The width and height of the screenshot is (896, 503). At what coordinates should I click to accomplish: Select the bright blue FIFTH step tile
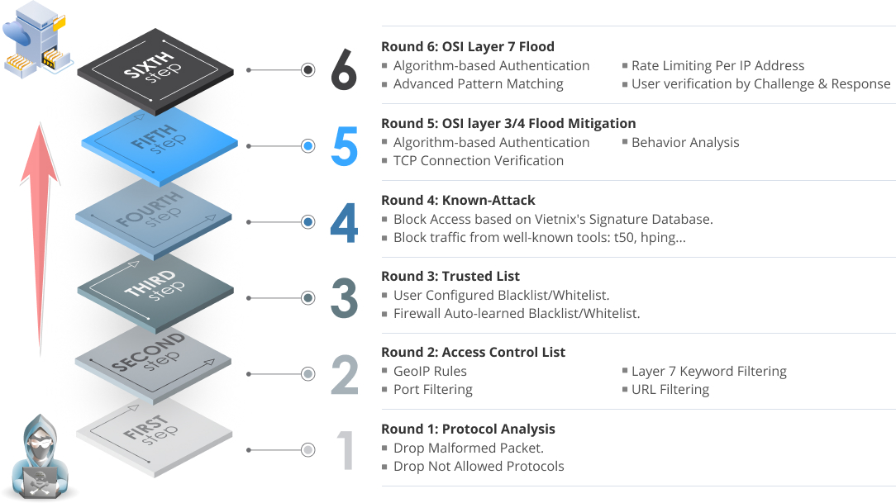tap(160, 145)
